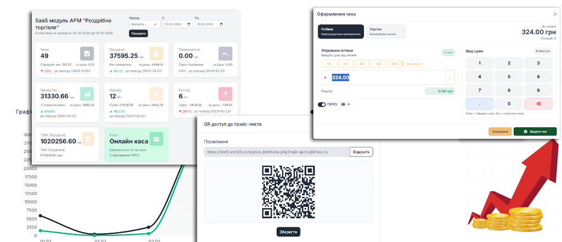The height and width of the screenshot is (242, 562).
Task: Click the Прихід down arrow icon
Action: click(x=156, y=94)
